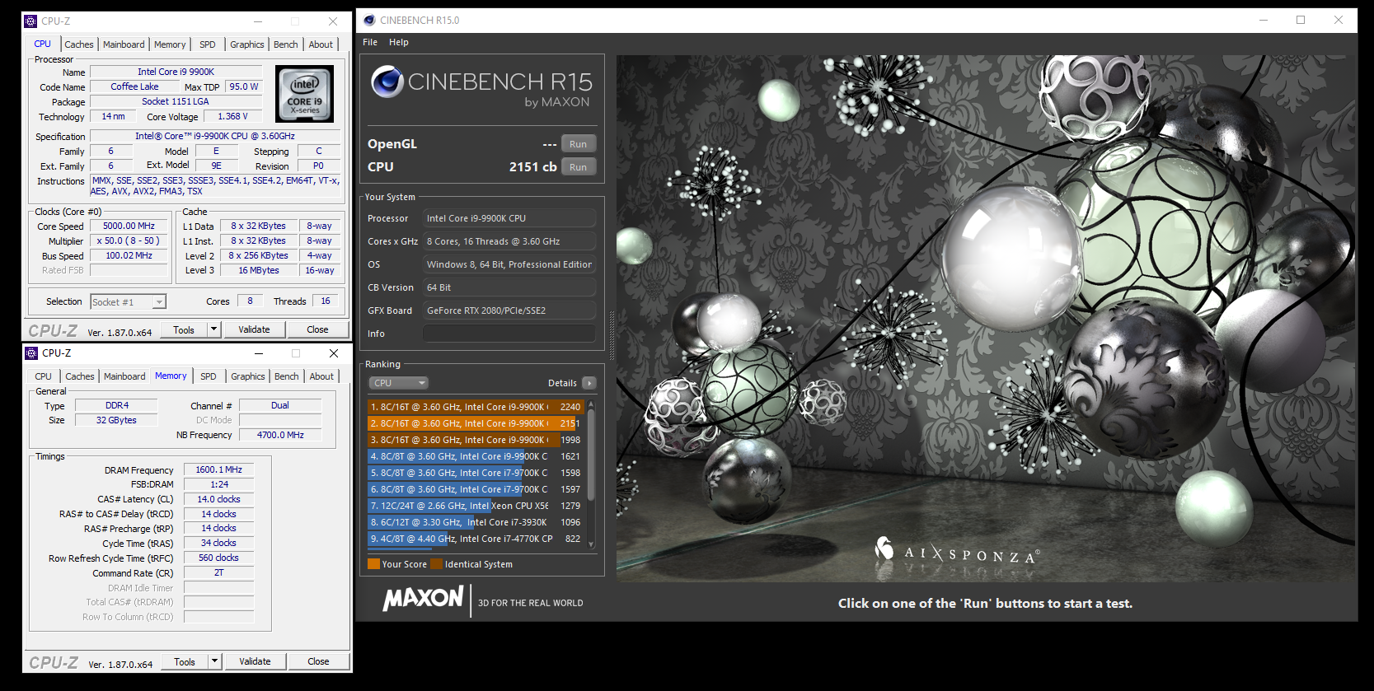Open Bench tab in lower CPU-Z window

click(287, 376)
